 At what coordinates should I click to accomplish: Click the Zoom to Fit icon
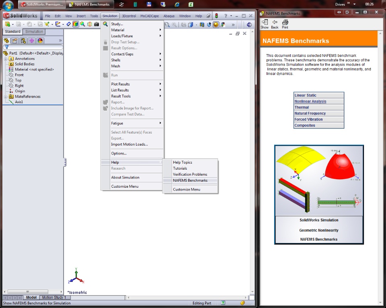tap(167, 24)
